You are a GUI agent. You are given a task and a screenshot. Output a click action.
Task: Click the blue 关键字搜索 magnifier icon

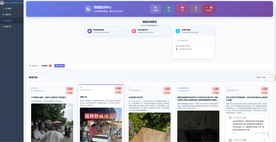(x=178, y=31)
